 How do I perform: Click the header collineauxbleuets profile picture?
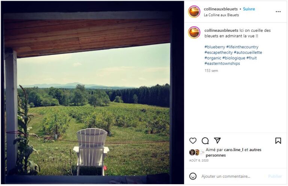click(x=194, y=12)
